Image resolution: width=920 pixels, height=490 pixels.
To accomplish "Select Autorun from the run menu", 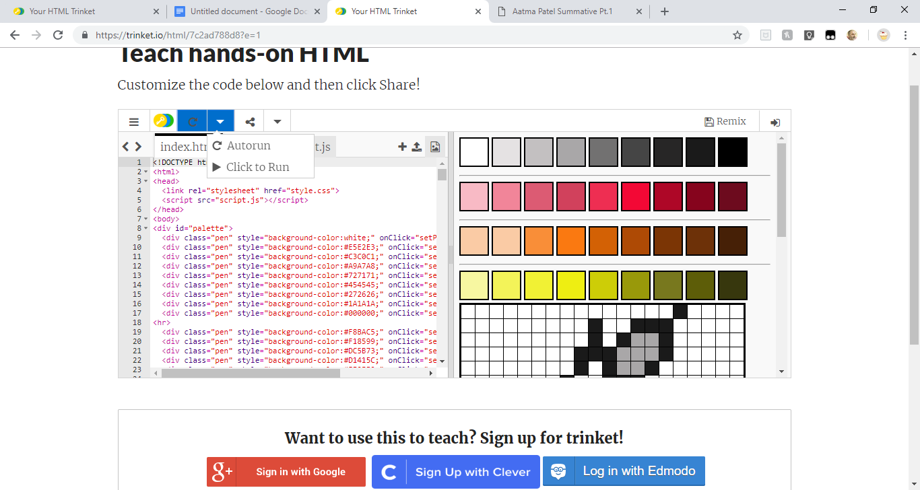I will pos(261,145).
